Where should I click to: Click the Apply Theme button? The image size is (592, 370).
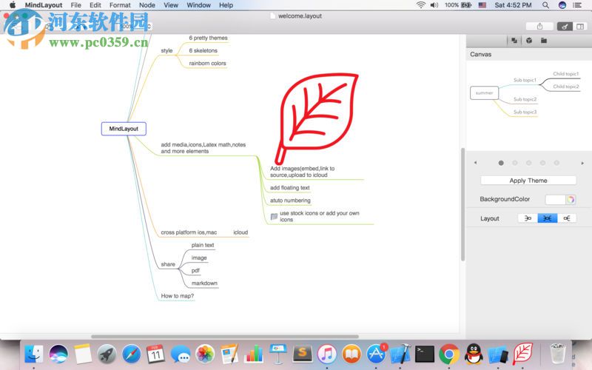pos(528,181)
